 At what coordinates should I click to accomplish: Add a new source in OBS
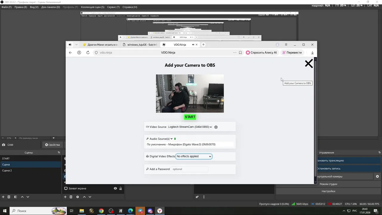[x=65, y=197]
